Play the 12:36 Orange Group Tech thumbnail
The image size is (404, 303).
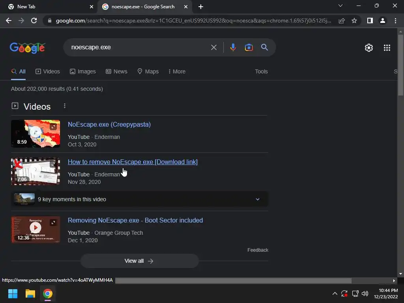(36, 229)
